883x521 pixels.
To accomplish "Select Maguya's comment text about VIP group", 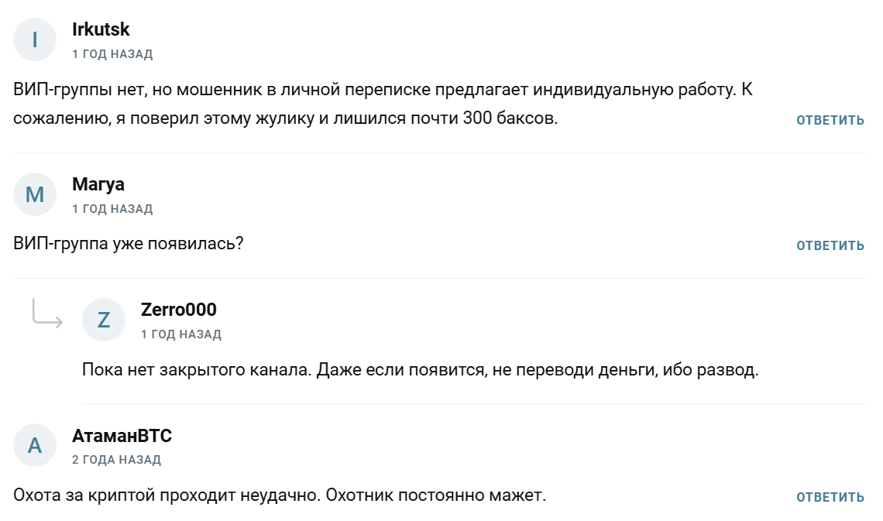I will point(129,243).
